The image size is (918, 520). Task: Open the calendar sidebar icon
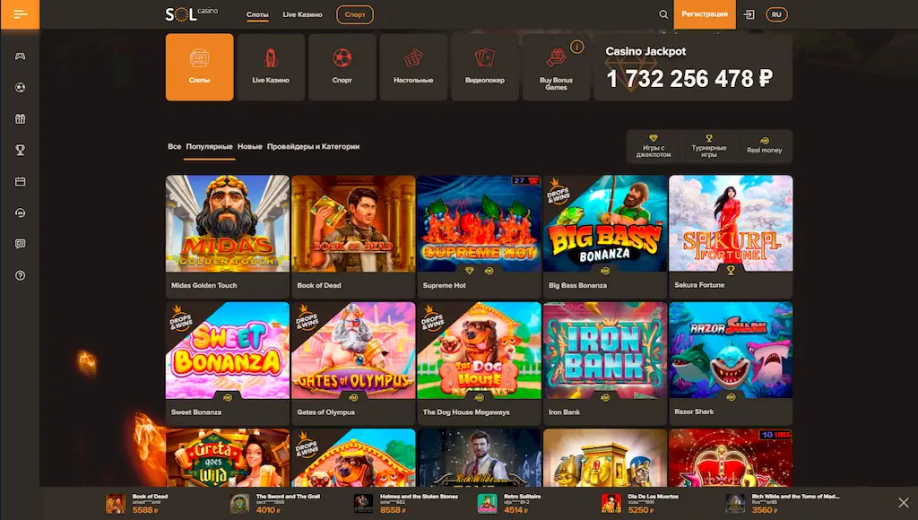pos(20,181)
